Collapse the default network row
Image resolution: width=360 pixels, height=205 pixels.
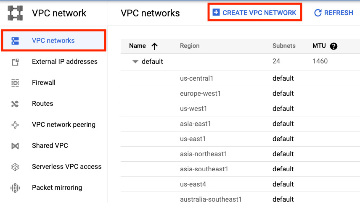(x=135, y=61)
